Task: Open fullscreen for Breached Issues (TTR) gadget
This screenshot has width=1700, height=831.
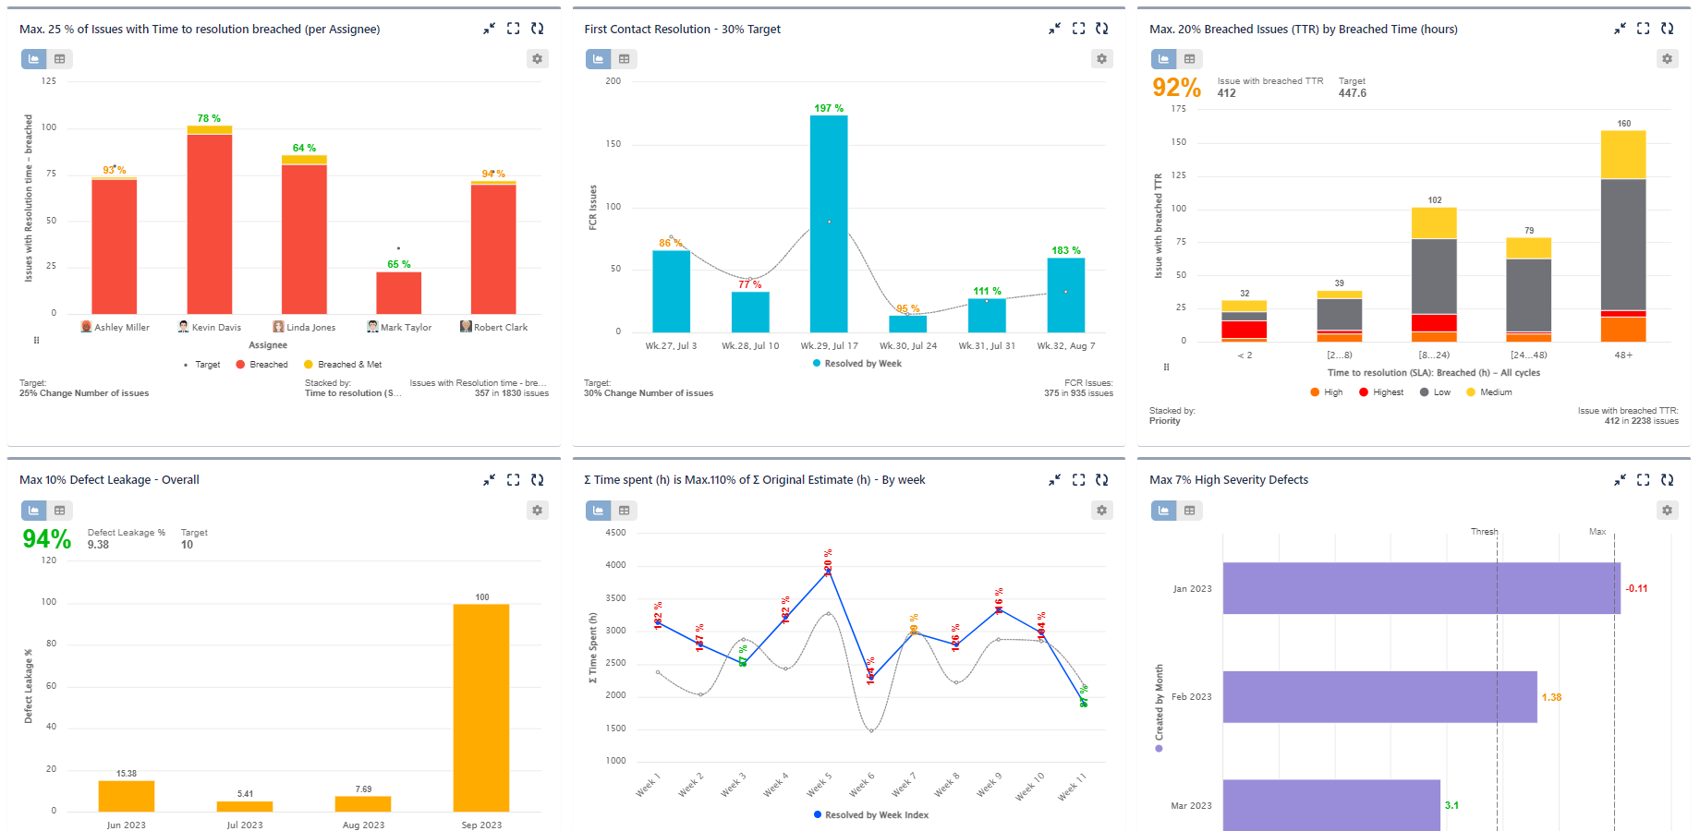Action: click(1643, 29)
